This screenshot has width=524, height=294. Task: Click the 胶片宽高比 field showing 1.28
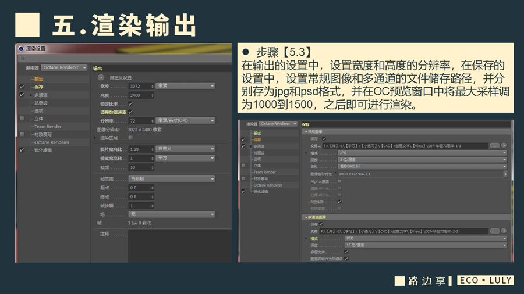[139, 149]
